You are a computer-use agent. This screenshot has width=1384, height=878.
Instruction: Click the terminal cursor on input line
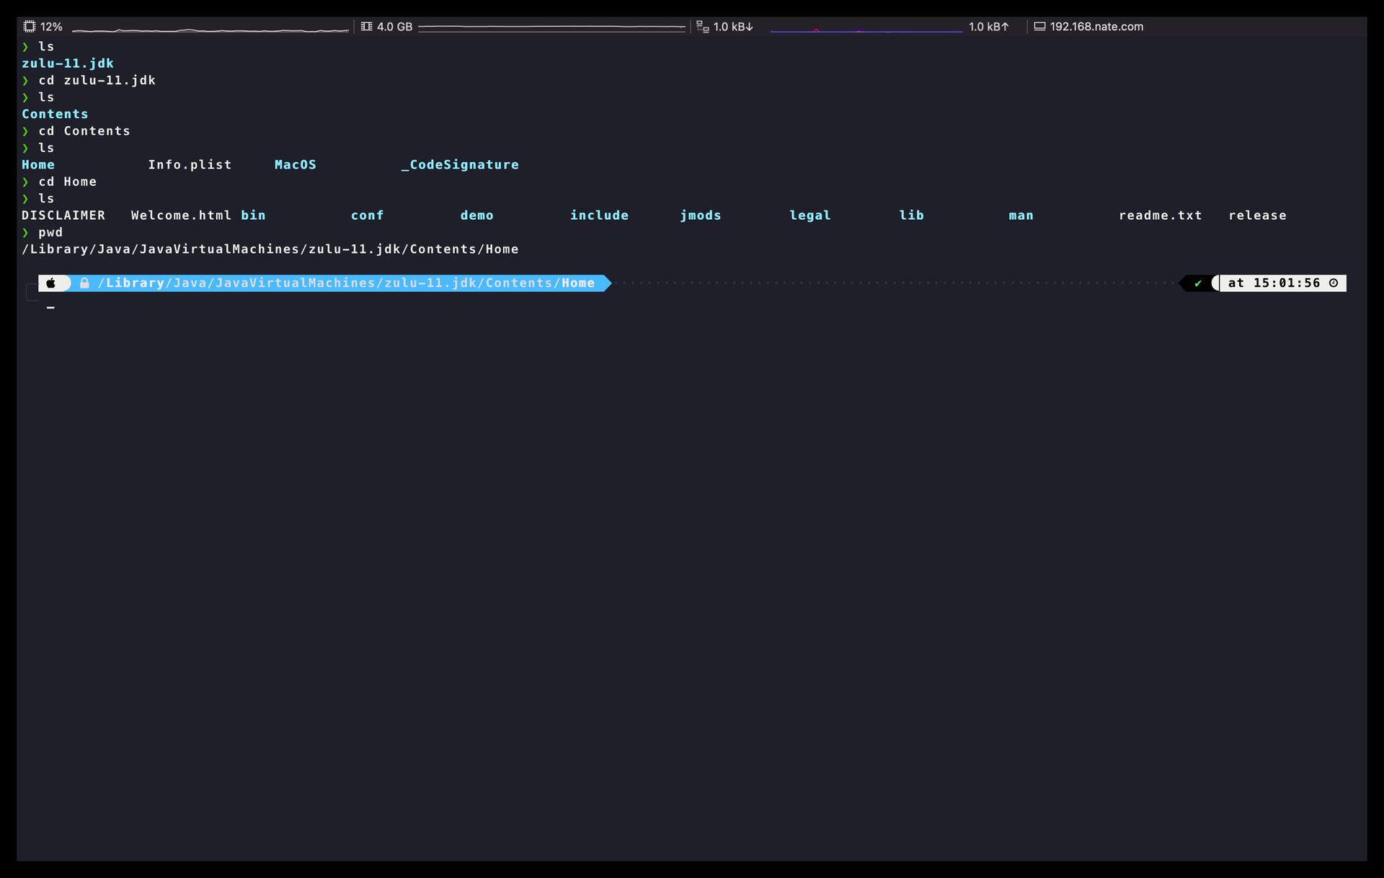click(50, 308)
